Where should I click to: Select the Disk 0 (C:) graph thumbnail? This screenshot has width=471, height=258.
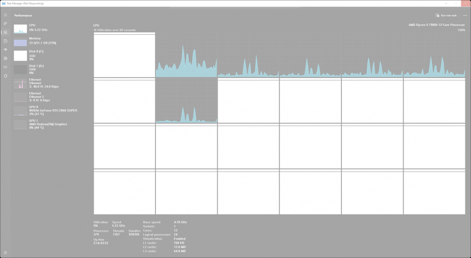pos(20,56)
